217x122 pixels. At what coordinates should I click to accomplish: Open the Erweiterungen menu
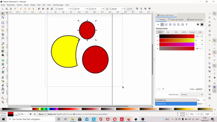pos(58,5)
